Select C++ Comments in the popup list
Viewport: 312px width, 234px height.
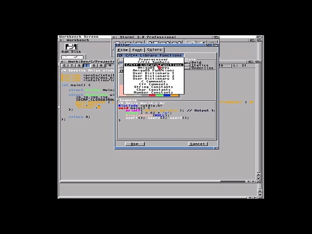154,84
